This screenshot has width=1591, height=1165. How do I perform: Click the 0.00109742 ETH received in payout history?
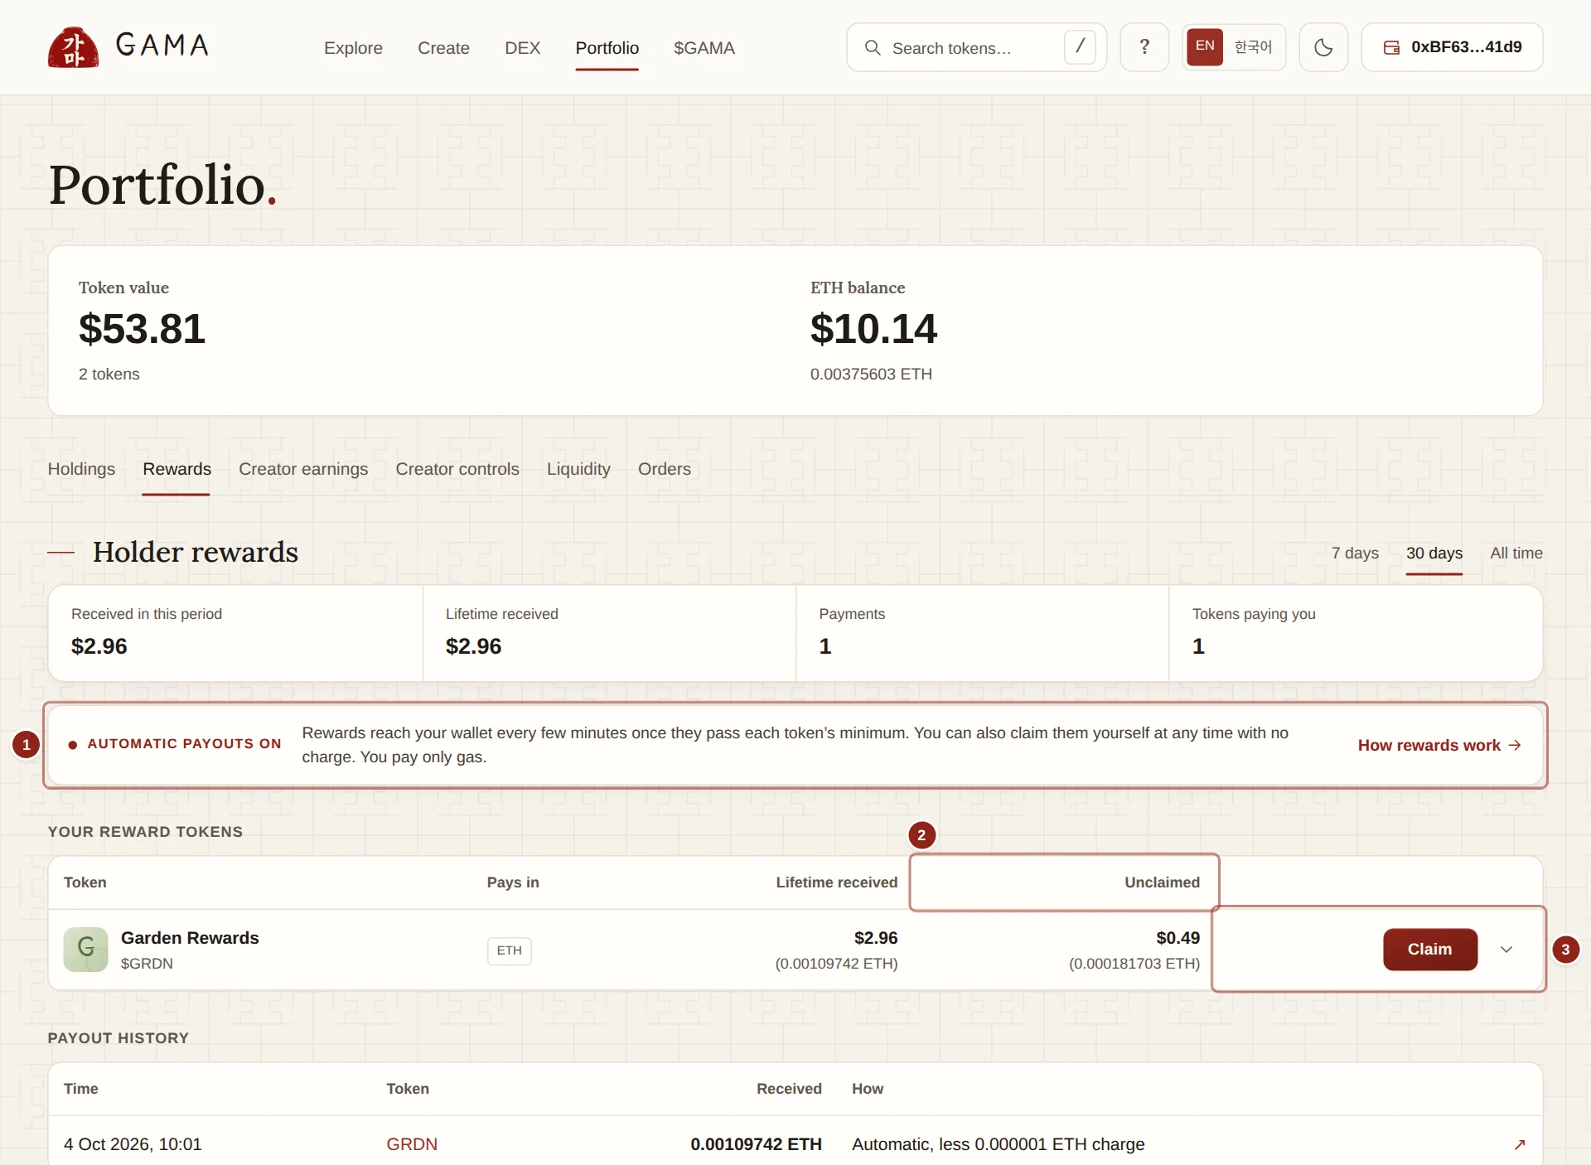point(756,1144)
